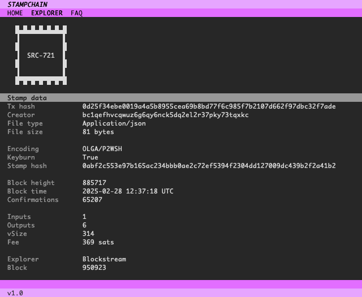Screen dimensions: 362x297
Task: Open block 950923 link
Action: [94, 268]
